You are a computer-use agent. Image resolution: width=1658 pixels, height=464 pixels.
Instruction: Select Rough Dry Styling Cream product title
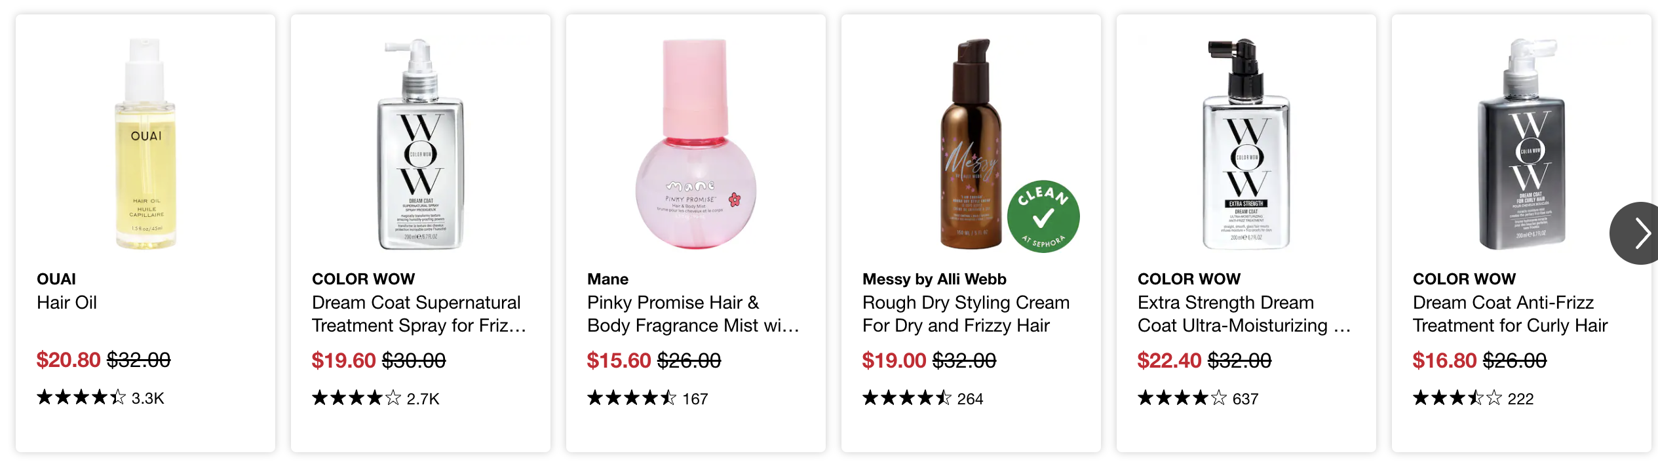pyautogui.click(x=965, y=314)
